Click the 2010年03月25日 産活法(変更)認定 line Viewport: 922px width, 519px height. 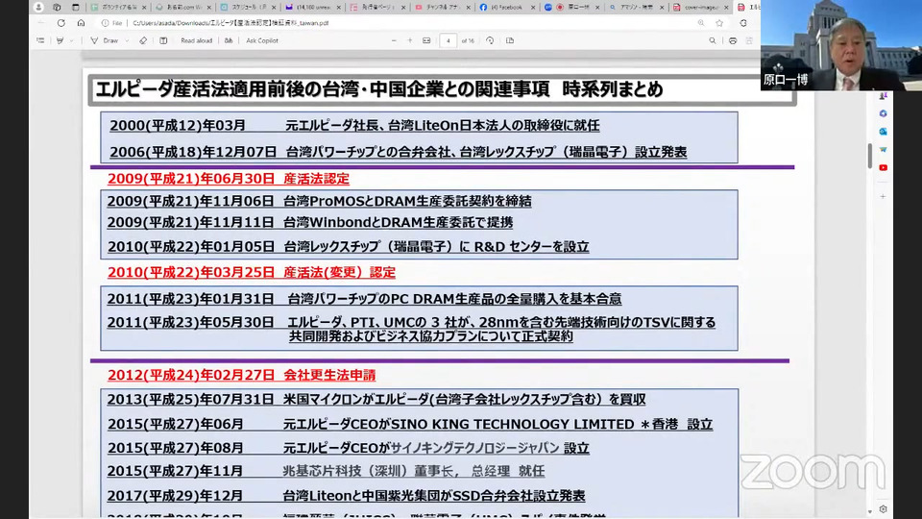pyautogui.click(x=251, y=272)
